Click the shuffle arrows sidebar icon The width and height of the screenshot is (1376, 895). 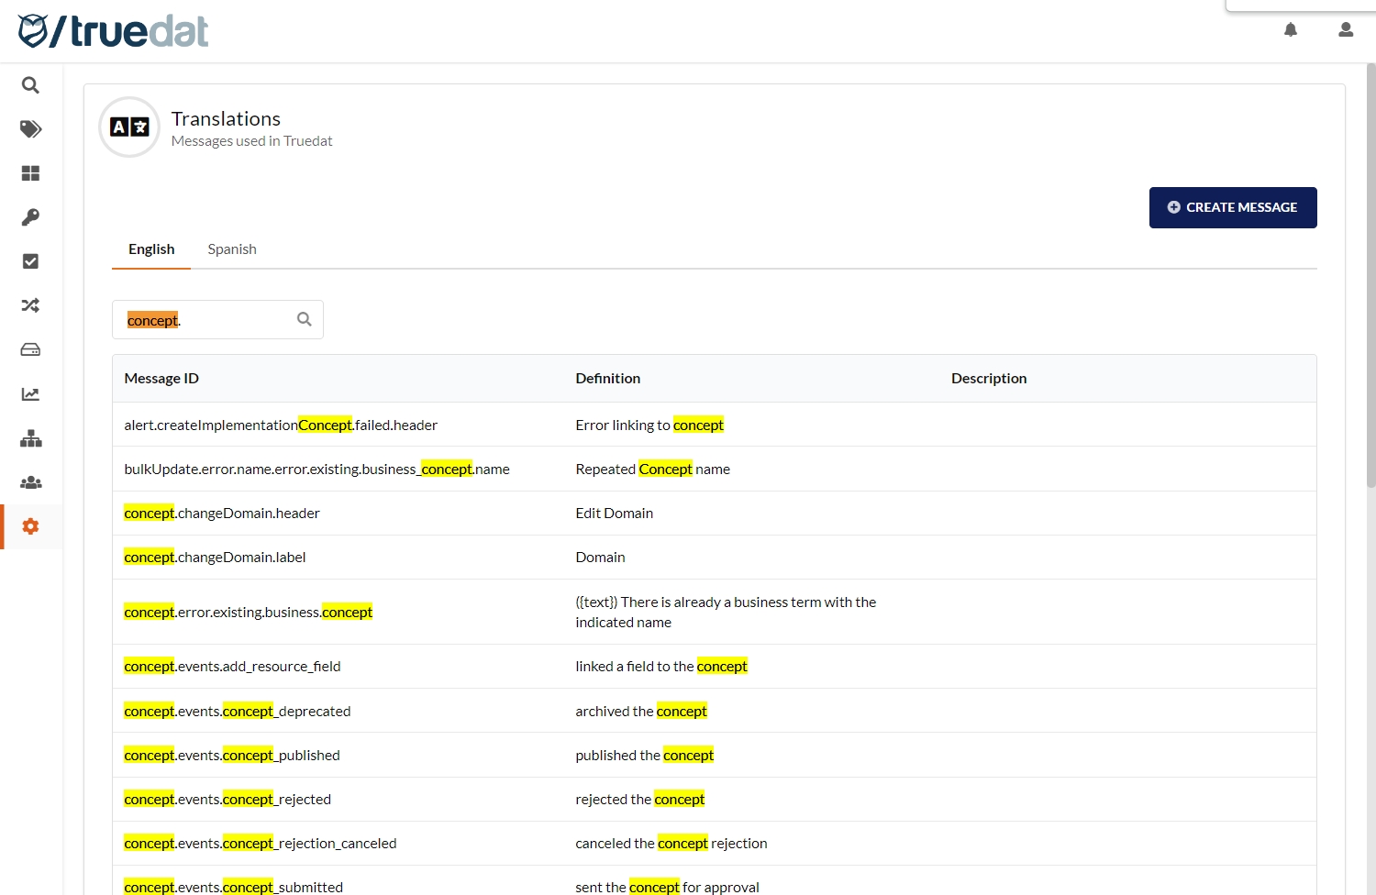click(30, 305)
